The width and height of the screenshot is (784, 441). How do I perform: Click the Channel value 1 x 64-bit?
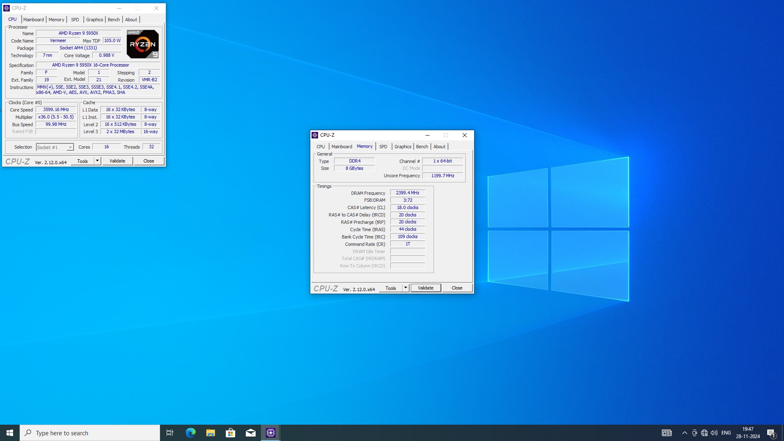(443, 161)
